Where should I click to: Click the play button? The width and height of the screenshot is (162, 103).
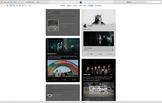tap(12, 2)
